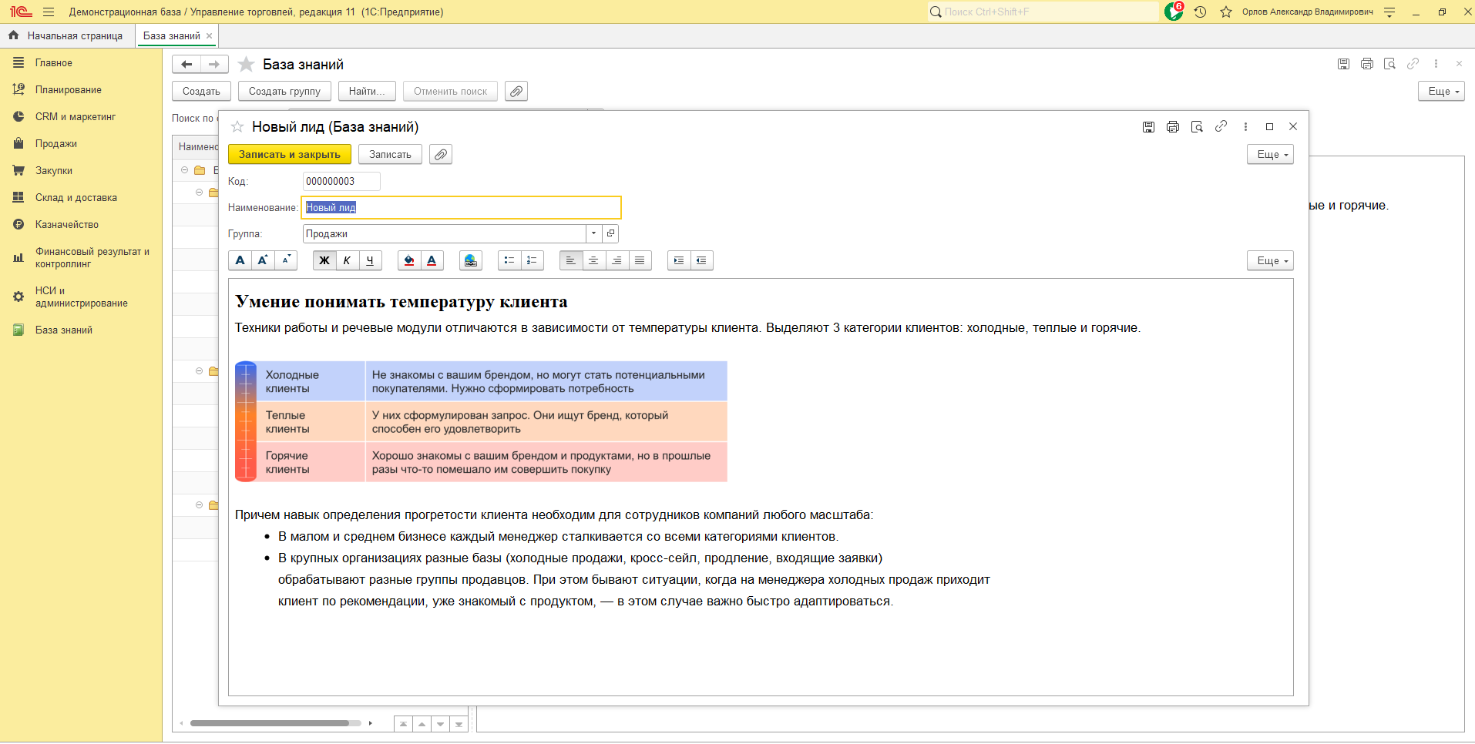
Task: Go forward with right arrow
Action: (x=214, y=64)
